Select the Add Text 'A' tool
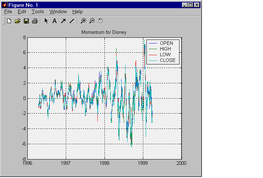Screen dimensions: 263x178 pyautogui.click(x=54, y=21)
